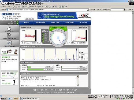Click the network game & VoIP latency graph
The image size is (134, 100).
point(50,54)
